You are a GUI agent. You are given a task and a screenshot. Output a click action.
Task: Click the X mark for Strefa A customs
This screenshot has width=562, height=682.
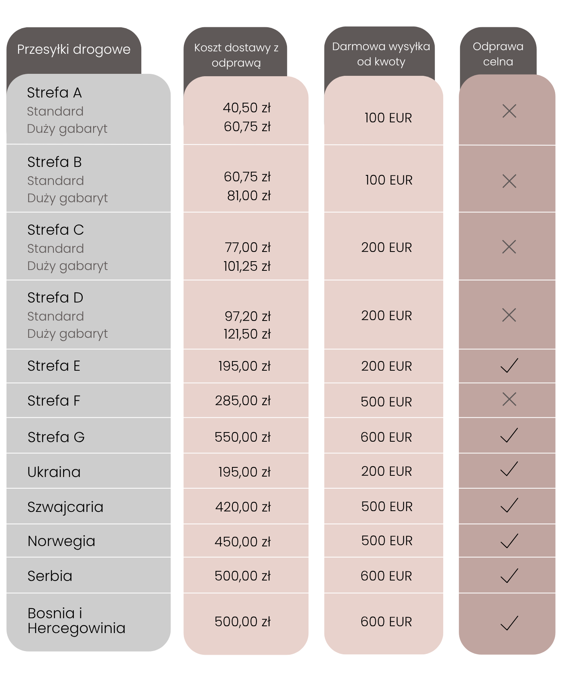click(x=509, y=111)
